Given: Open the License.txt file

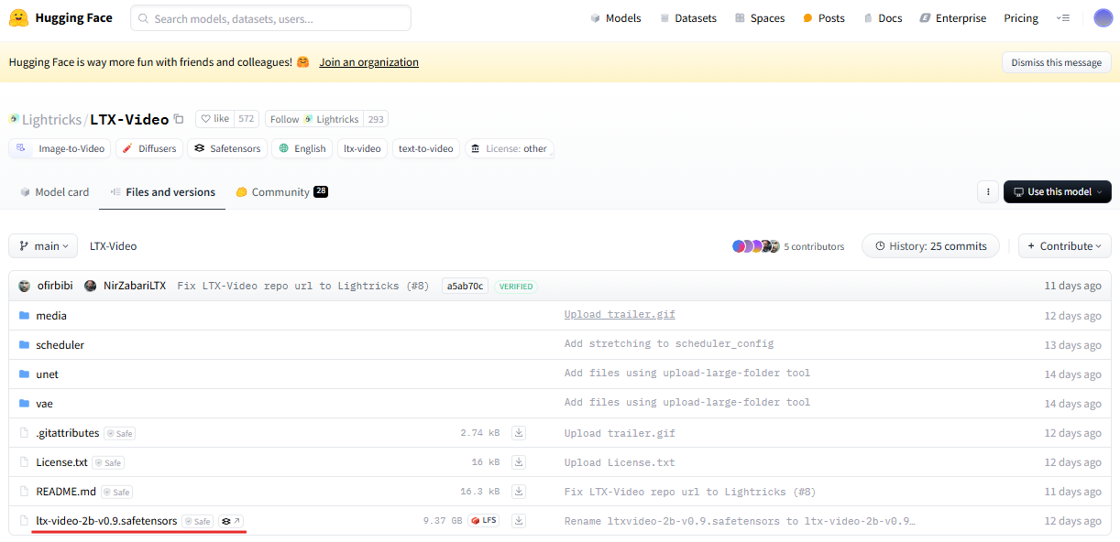Looking at the screenshot, I should pos(61,462).
